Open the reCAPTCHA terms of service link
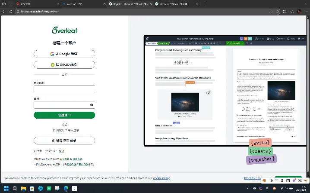310x193 pixels. (x=84, y=164)
